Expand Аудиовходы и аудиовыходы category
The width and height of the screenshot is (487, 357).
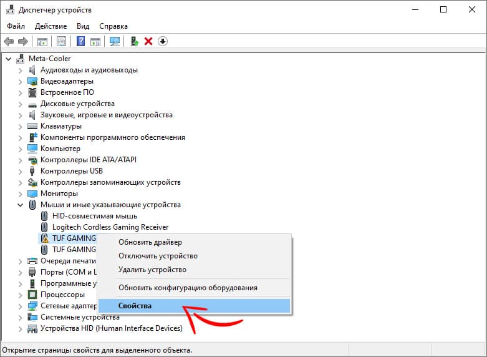(x=21, y=71)
